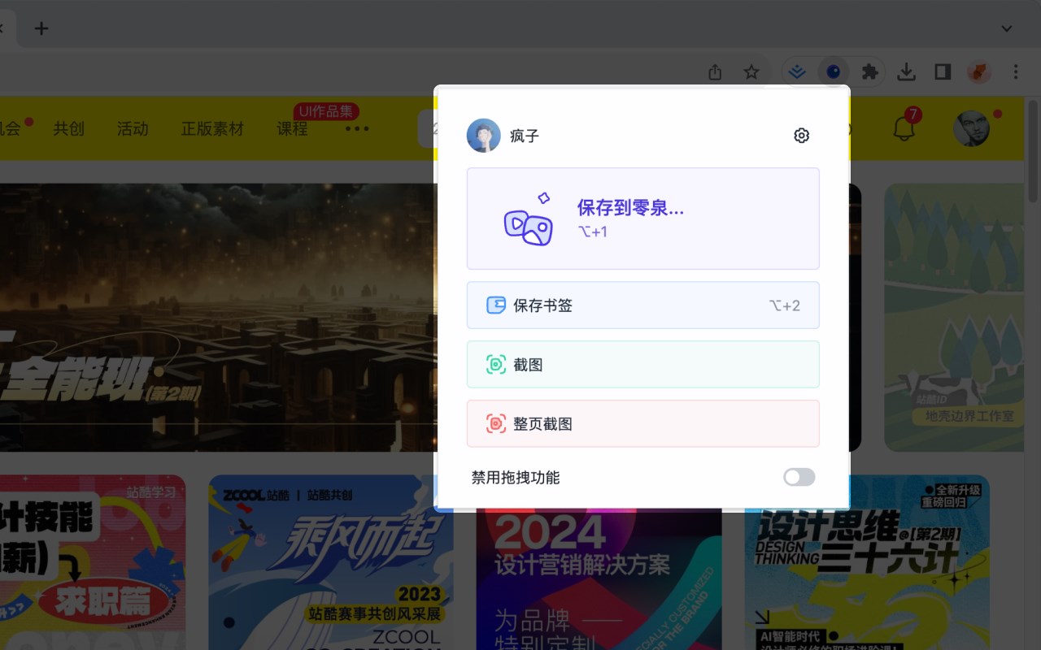Click the 整页截图 full-page screenshot button
Viewport: 1041px width, 650px height.
coord(642,423)
